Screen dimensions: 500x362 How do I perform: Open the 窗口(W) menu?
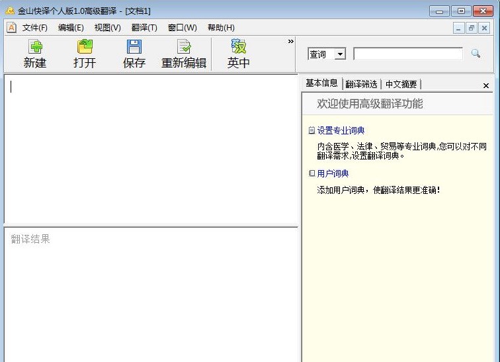click(182, 28)
